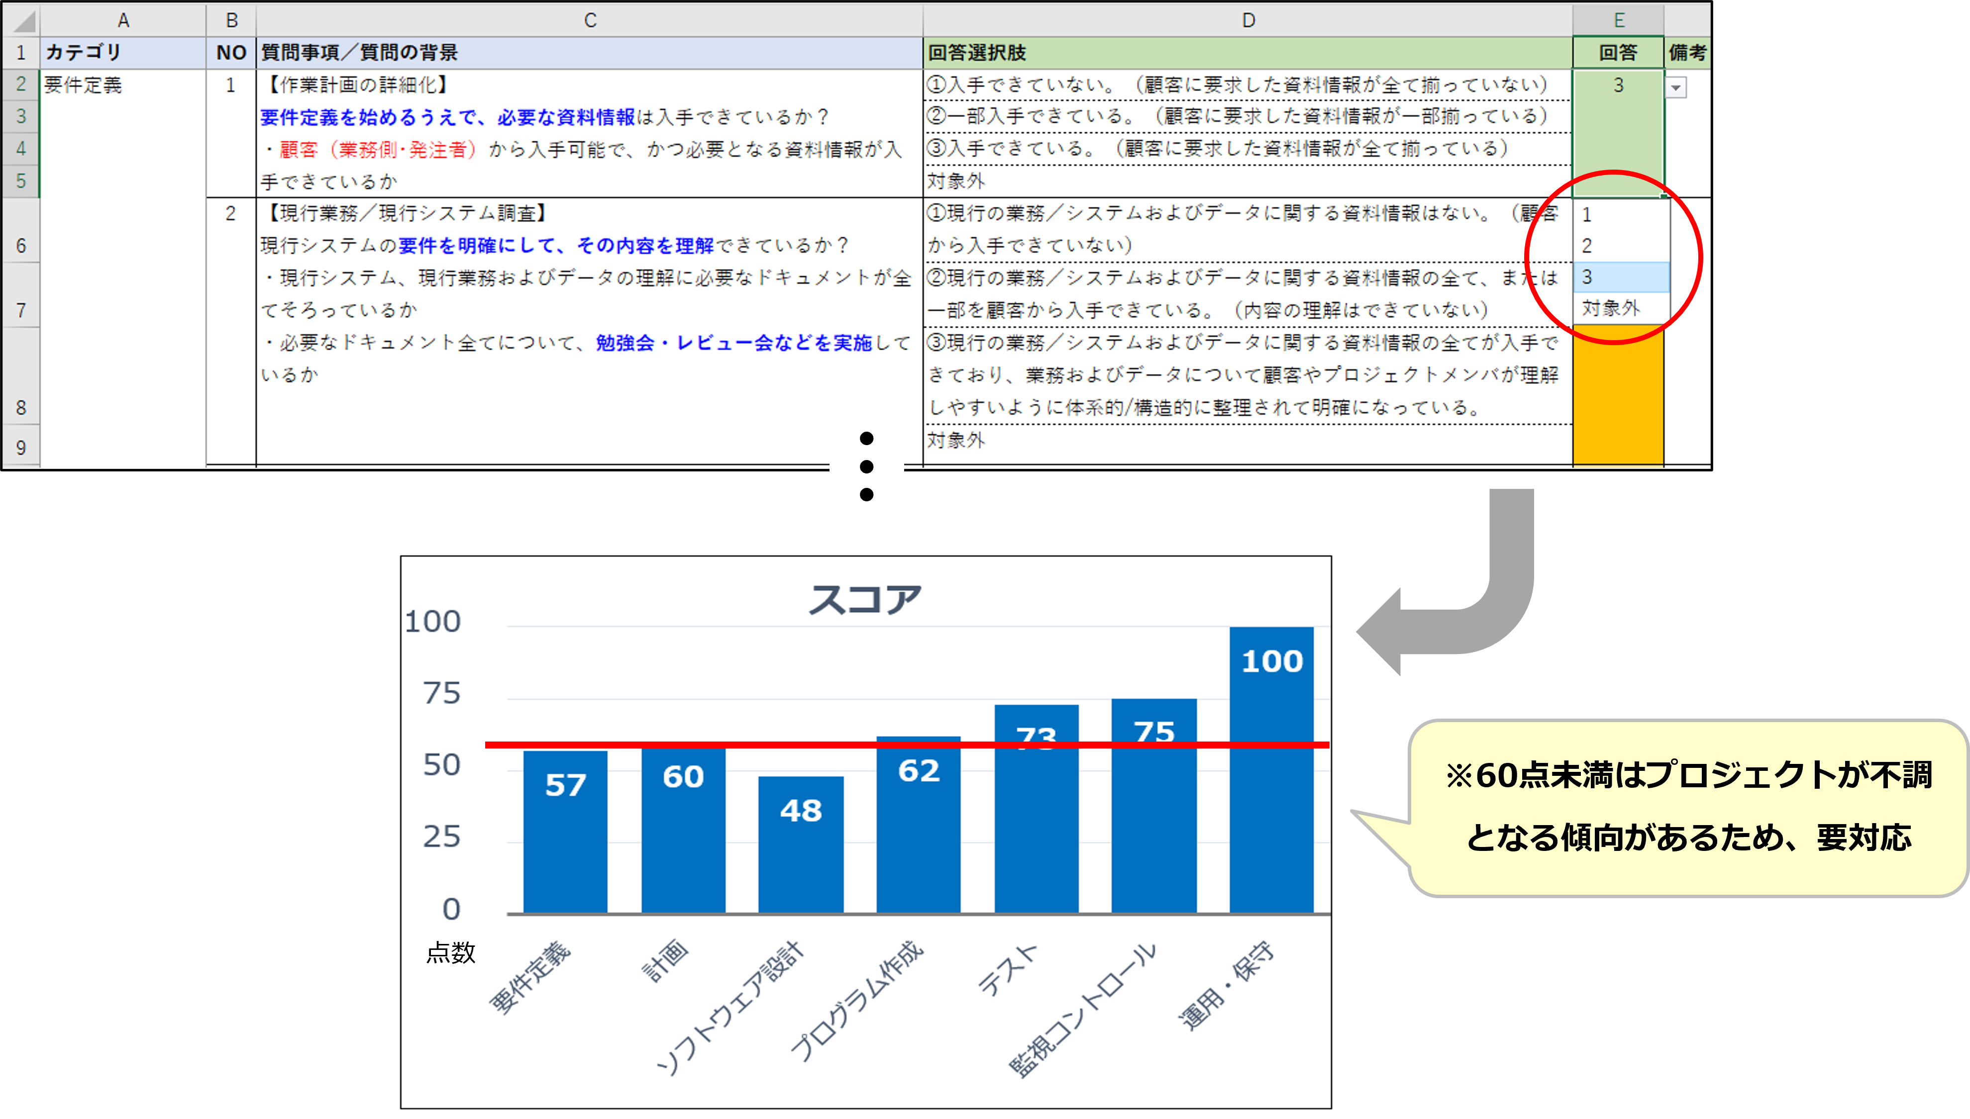Click row 6 header number
The width and height of the screenshot is (1970, 1119).
(21, 246)
